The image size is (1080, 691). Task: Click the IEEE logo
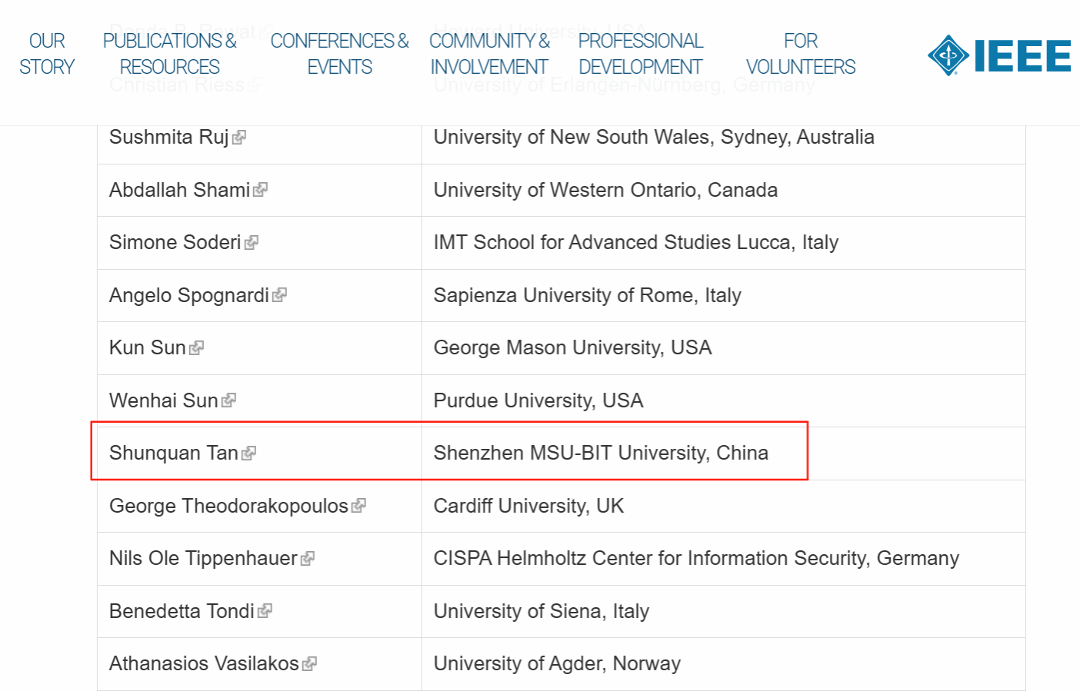coord(998,55)
